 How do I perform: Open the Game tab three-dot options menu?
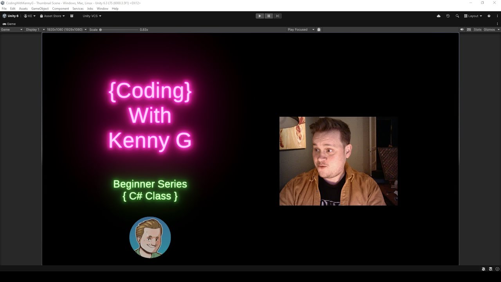pos(497,24)
